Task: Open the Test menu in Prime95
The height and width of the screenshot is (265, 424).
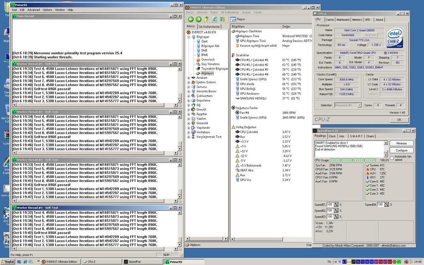Action: pos(14,10)
